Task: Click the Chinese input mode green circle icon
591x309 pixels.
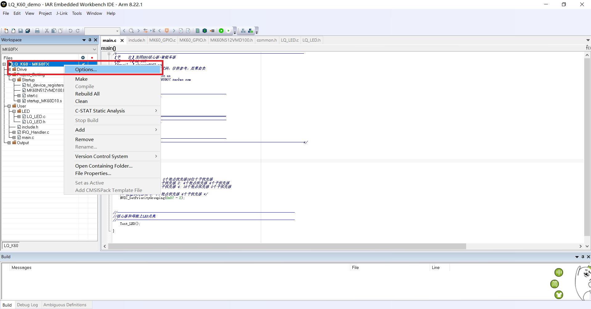Action: [559, 272]
